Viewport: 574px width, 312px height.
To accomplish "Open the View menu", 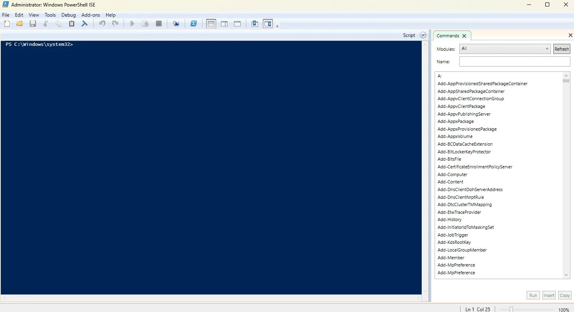I will [34, 15].
